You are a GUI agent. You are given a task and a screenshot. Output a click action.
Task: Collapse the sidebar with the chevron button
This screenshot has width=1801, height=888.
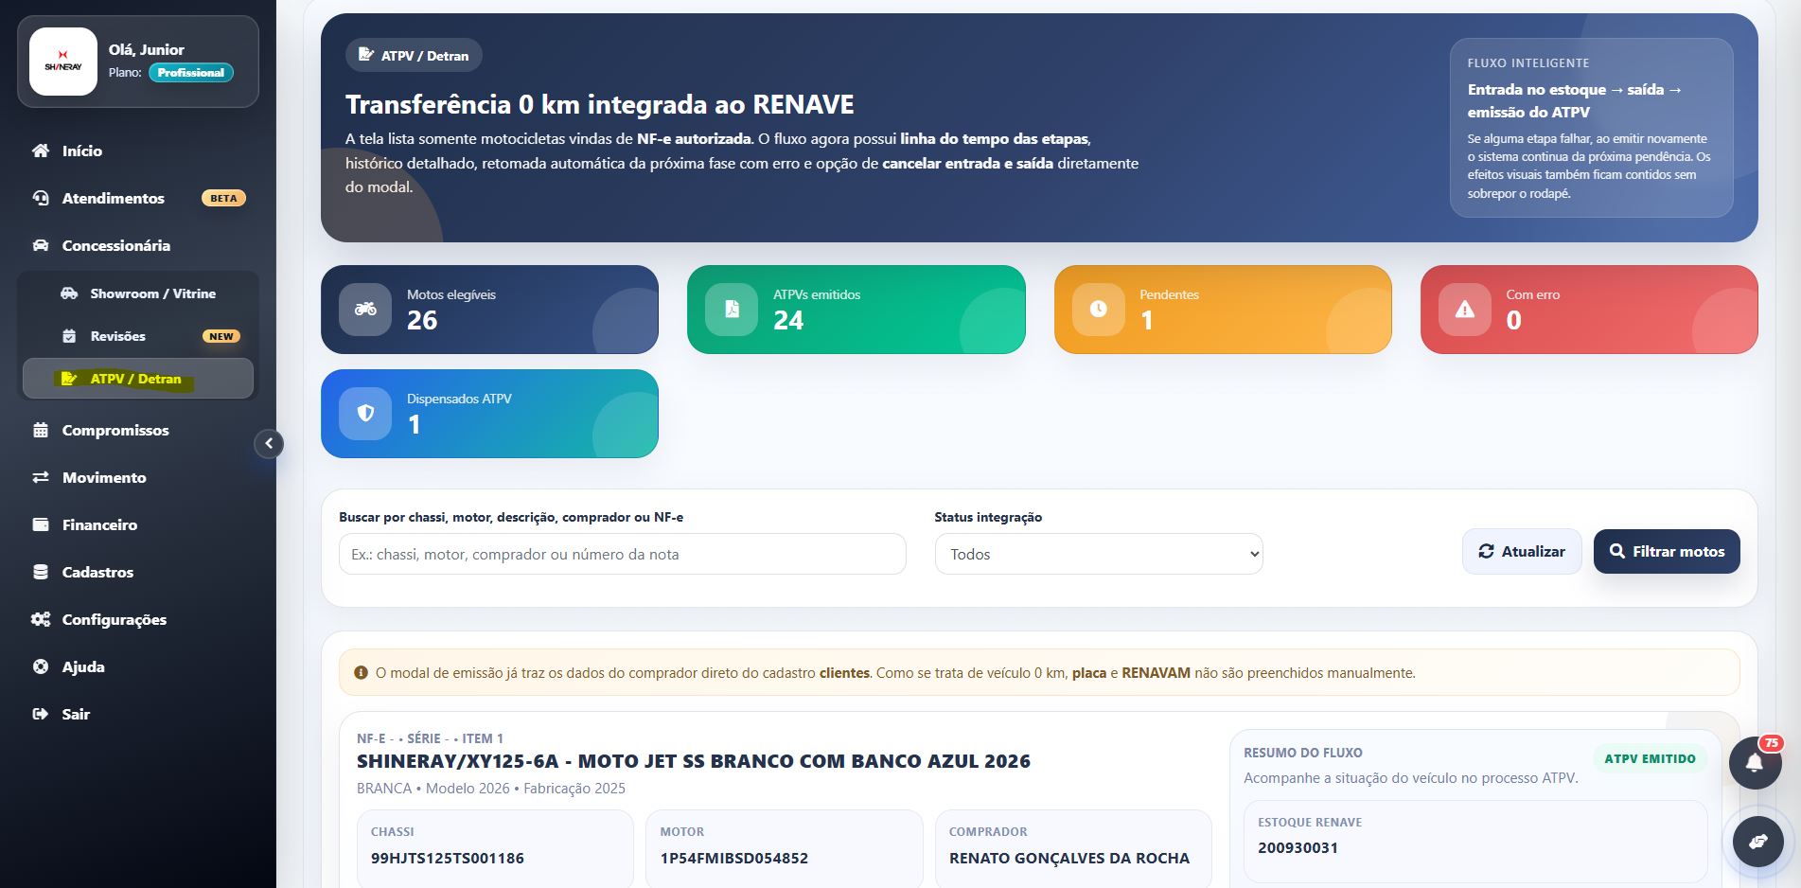[x=269, y=443]
